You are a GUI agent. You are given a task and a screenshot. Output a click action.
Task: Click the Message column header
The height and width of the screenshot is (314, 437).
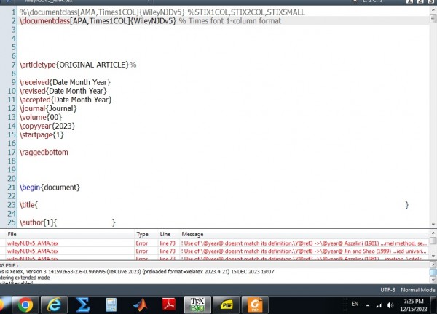(193, 235)
